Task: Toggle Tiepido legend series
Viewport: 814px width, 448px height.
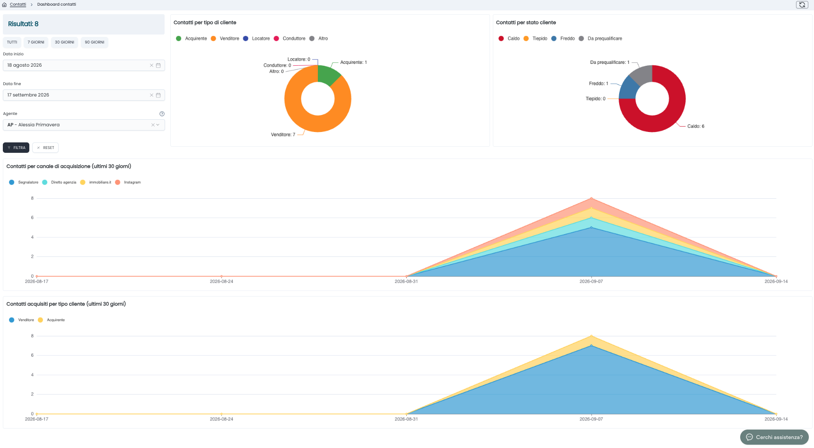Action: coord(535,39)
